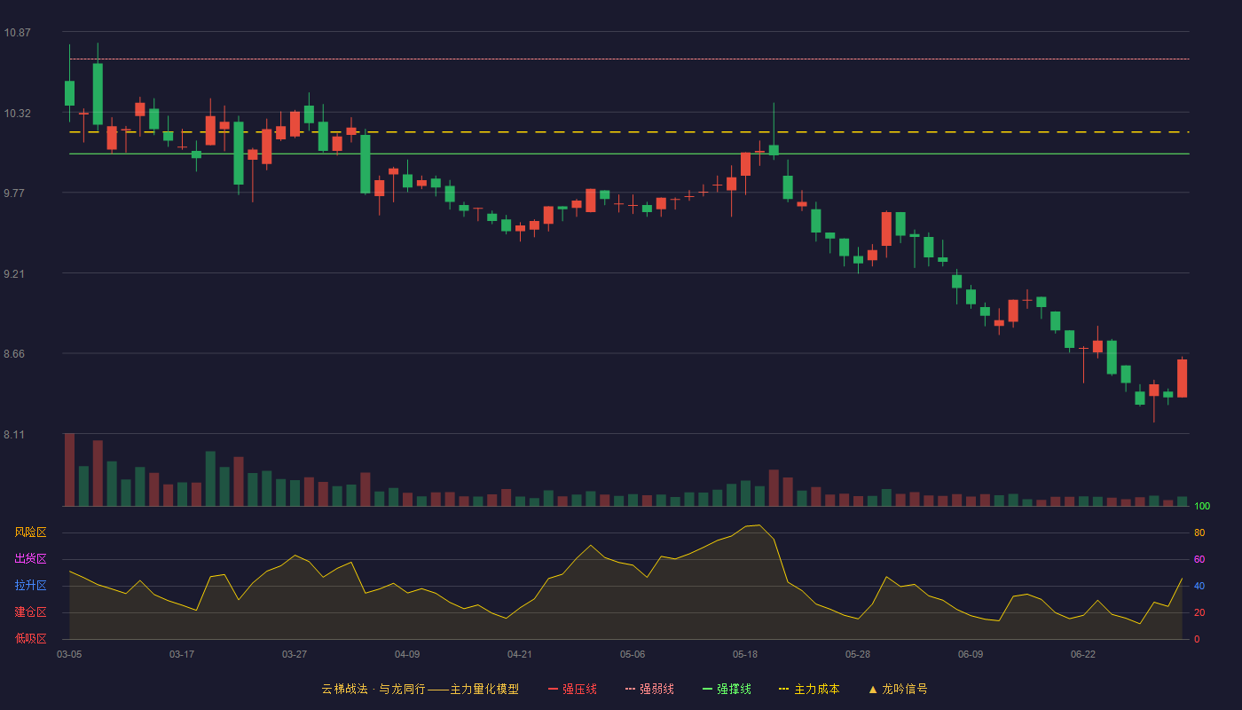Click the red dotted pressure line on chart
Screen dimensions: 1242x710
(x=630, y=59)
